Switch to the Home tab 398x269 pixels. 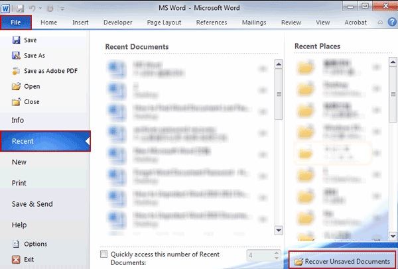(x=48, y=23)
